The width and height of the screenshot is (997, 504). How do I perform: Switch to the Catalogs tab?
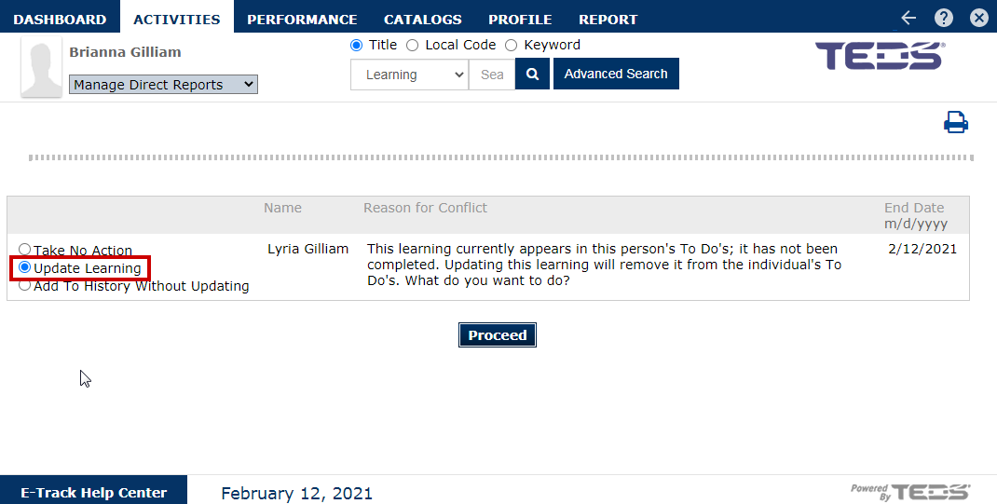[422, 19]
